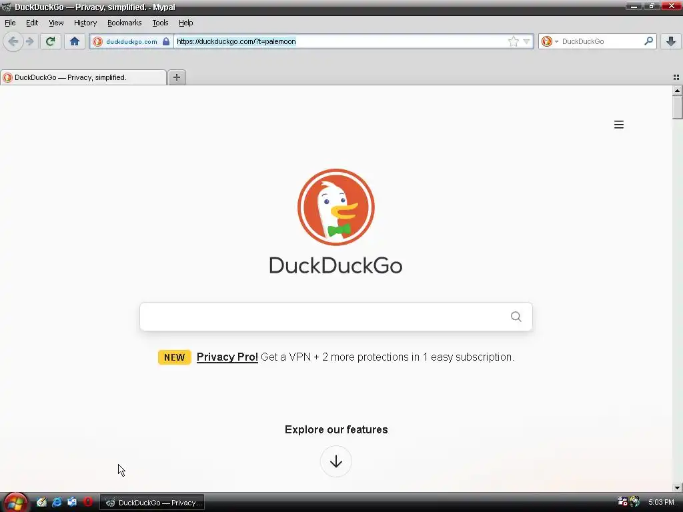Click the back navigation arrow
This screenshot has width=683, height=512.
click(13, 41)
